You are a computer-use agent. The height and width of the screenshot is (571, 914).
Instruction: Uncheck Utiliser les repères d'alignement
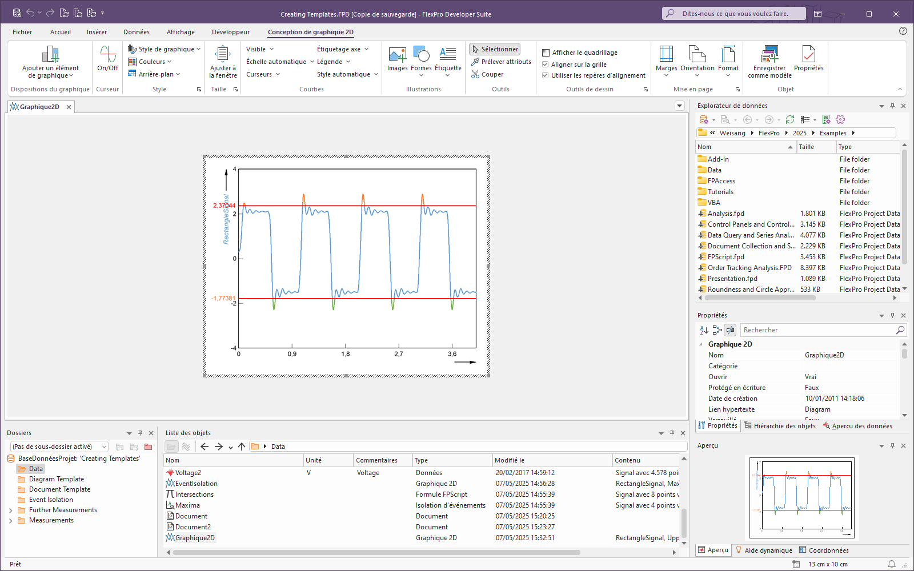[546, 75]
